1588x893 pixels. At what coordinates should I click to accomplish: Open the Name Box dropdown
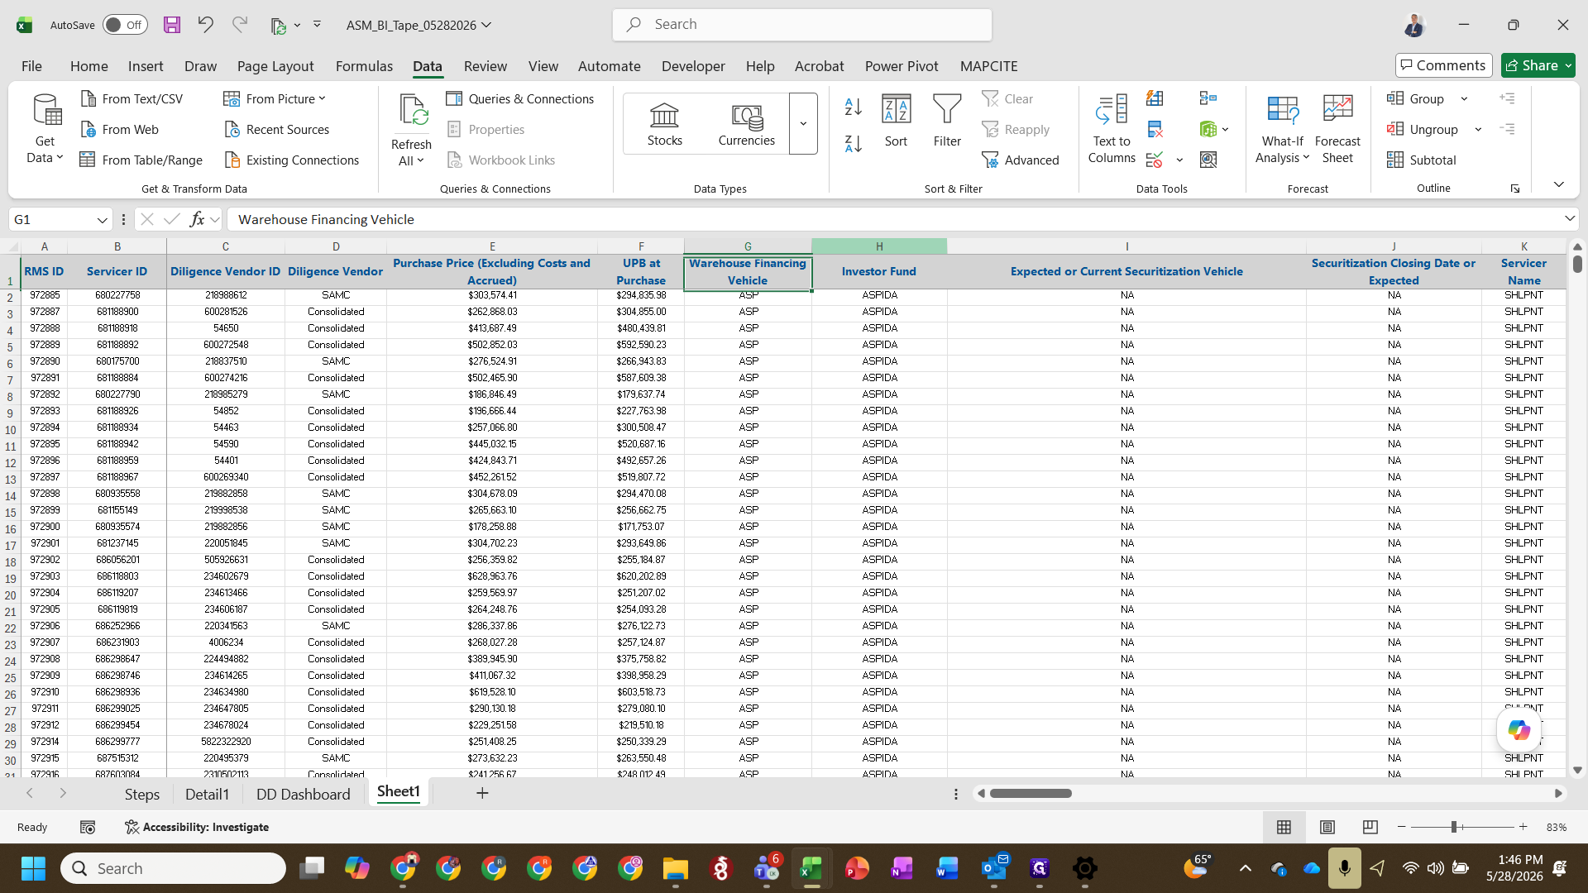coord(102,219)
